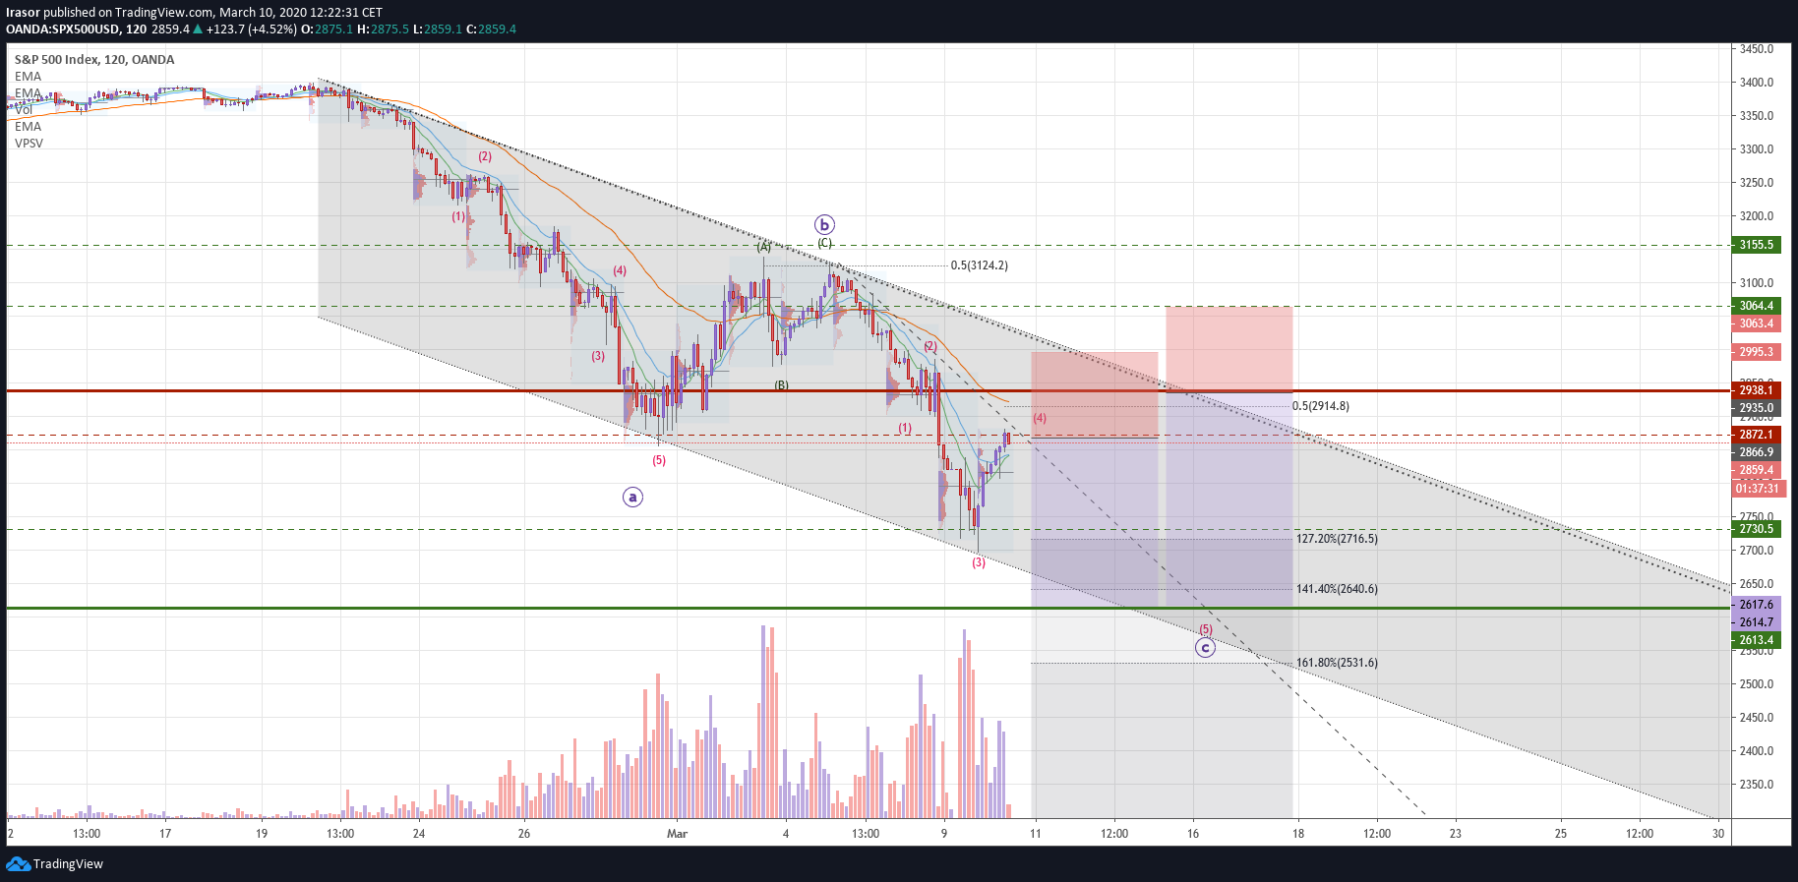Image resolution: width=1798 pixels, height=882 pixels.
Task: Select the green (A) wave label
Action: click(763, 247)
